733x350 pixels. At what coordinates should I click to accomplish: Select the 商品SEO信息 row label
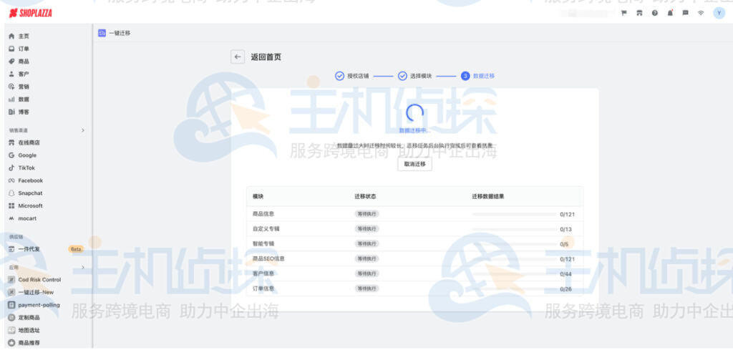tap(269, 259)
